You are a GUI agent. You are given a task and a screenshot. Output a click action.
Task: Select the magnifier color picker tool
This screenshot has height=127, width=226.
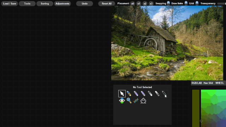coord(129,101)
